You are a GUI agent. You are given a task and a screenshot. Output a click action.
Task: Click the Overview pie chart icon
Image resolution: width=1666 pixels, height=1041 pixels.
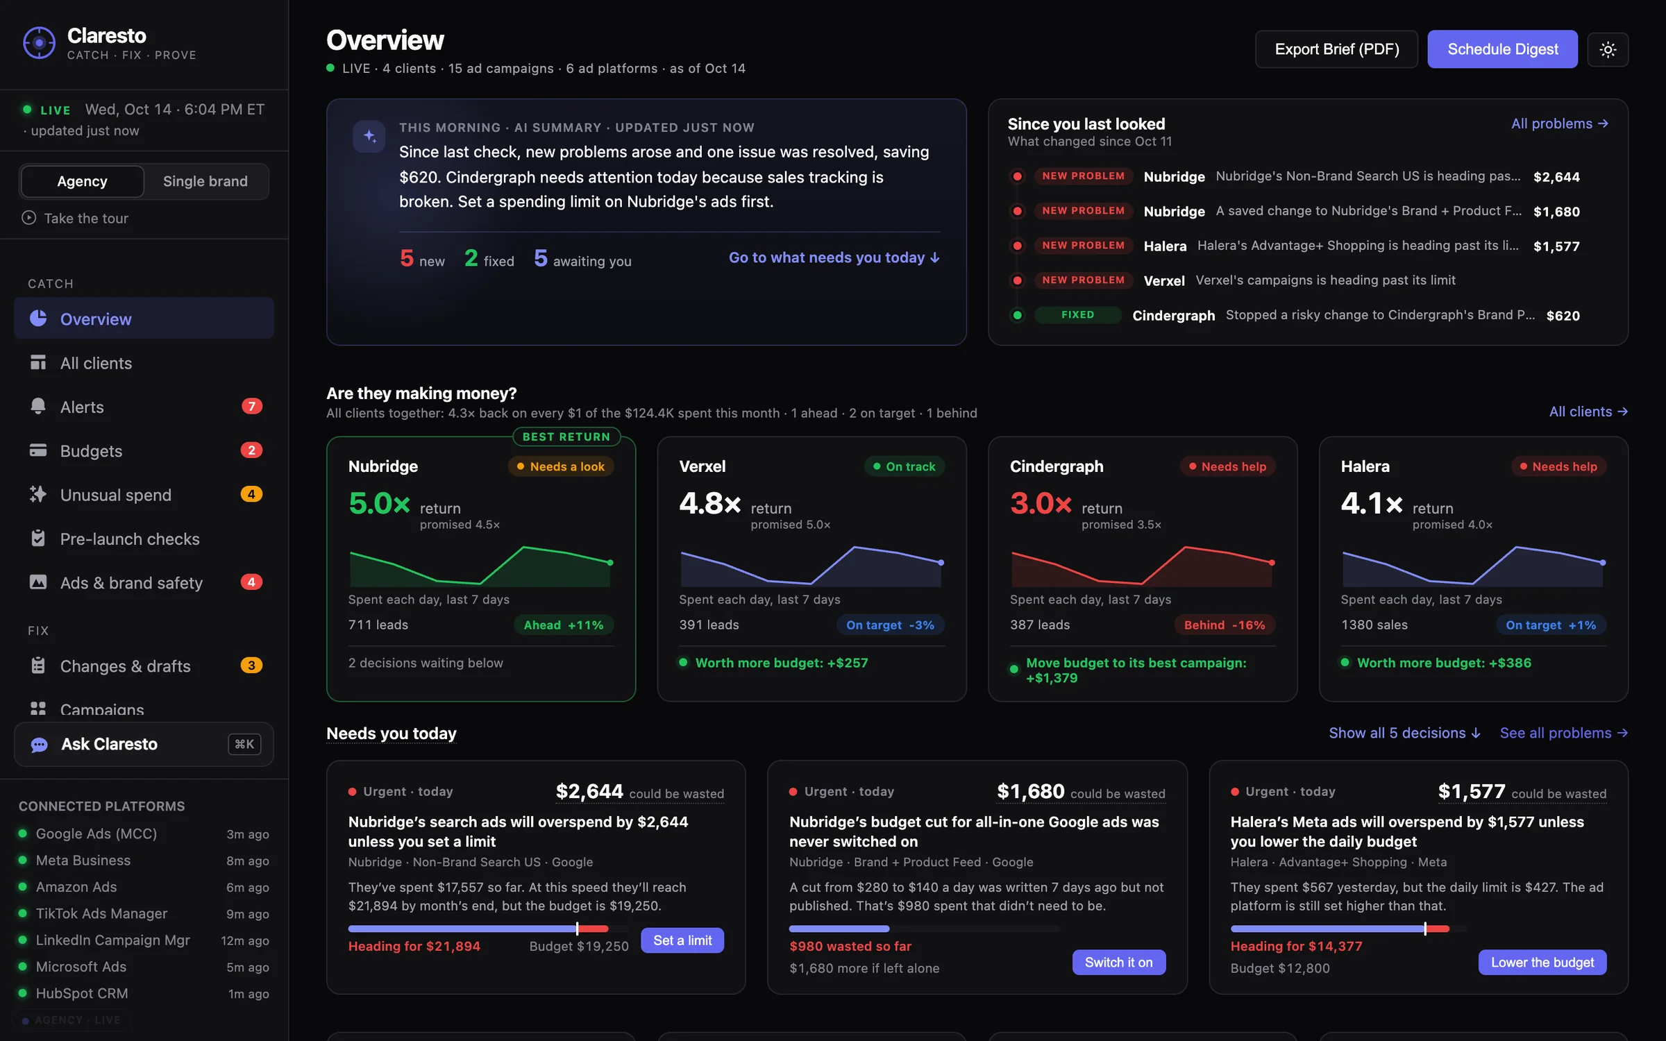(x=38, y=319)
